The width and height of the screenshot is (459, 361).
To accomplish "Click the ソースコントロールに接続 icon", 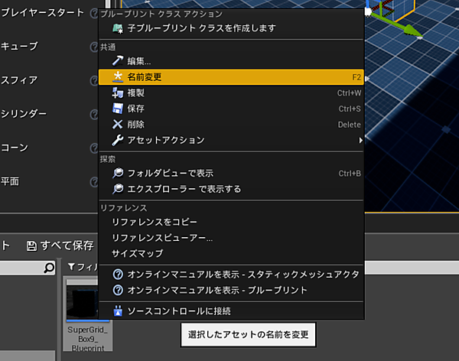I will click(x=117, y=311).
